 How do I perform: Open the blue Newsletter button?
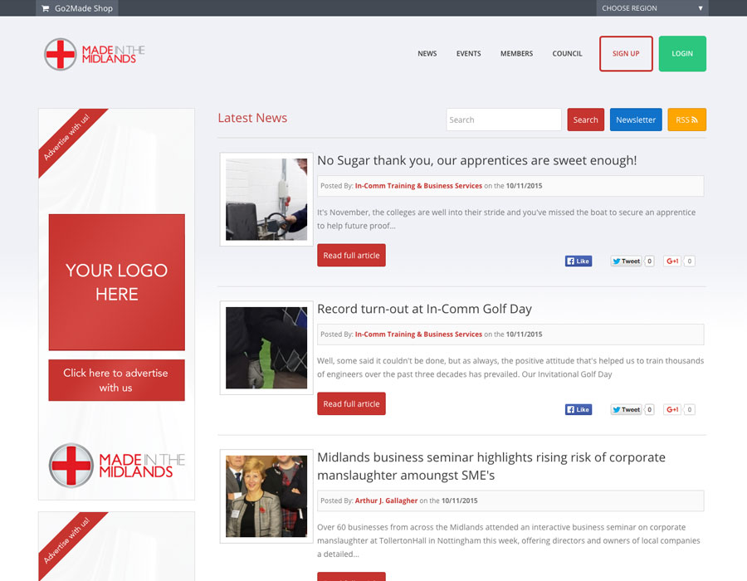point(636,120)
